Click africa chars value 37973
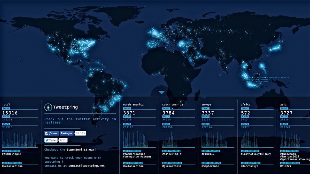This screenshot has width=310, height=174. click(x=245, y=127)
